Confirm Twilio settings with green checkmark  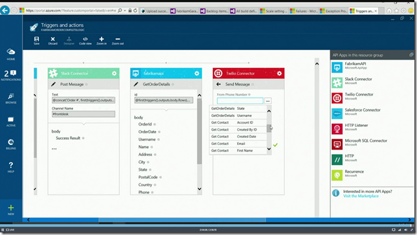point(275,145)
